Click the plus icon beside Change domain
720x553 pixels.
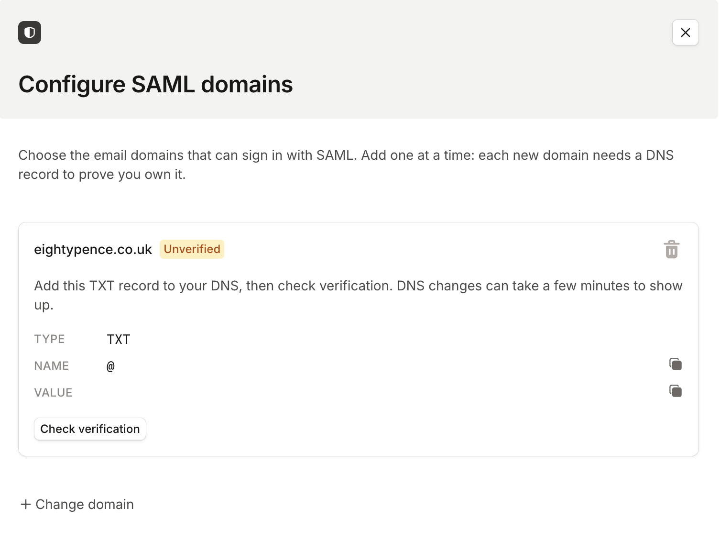(26, 504)
